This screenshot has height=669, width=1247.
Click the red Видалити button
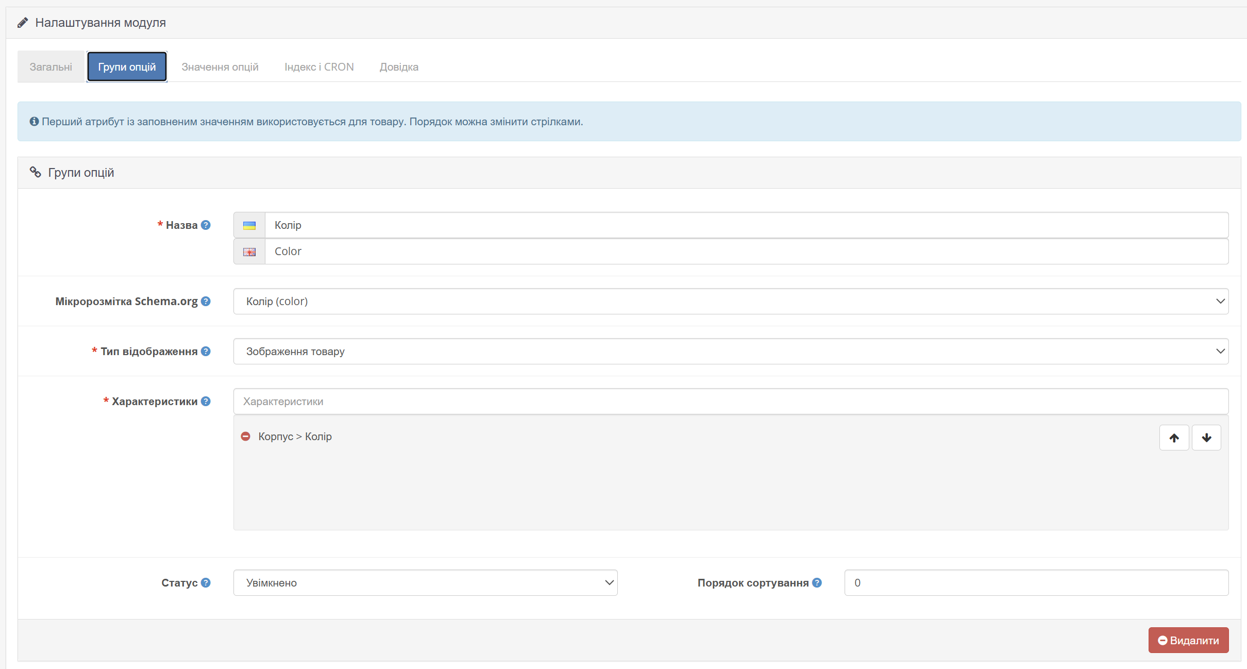pos(1188,640)
